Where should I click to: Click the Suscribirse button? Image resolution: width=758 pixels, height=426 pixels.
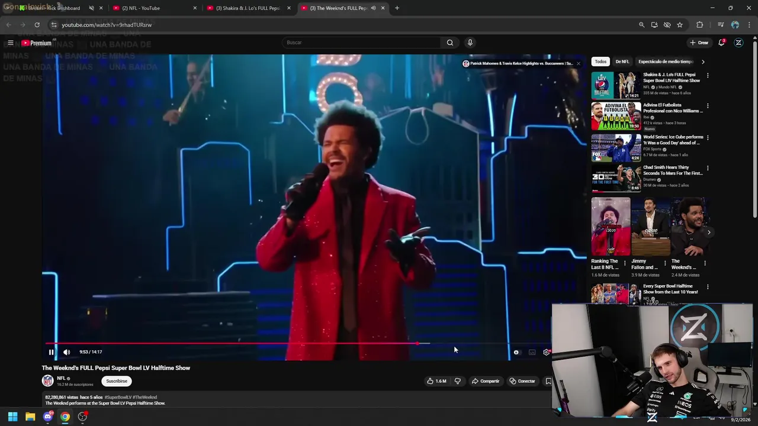click(117, 381)
